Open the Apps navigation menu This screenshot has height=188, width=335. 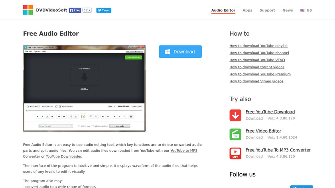(247, 10)
